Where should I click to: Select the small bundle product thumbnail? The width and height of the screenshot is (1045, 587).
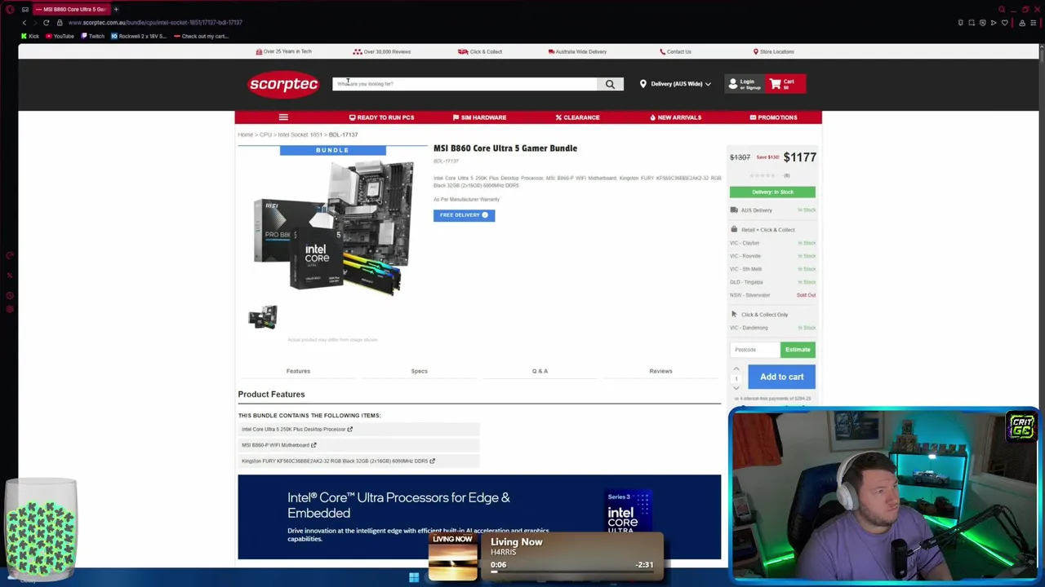(263, 317)
